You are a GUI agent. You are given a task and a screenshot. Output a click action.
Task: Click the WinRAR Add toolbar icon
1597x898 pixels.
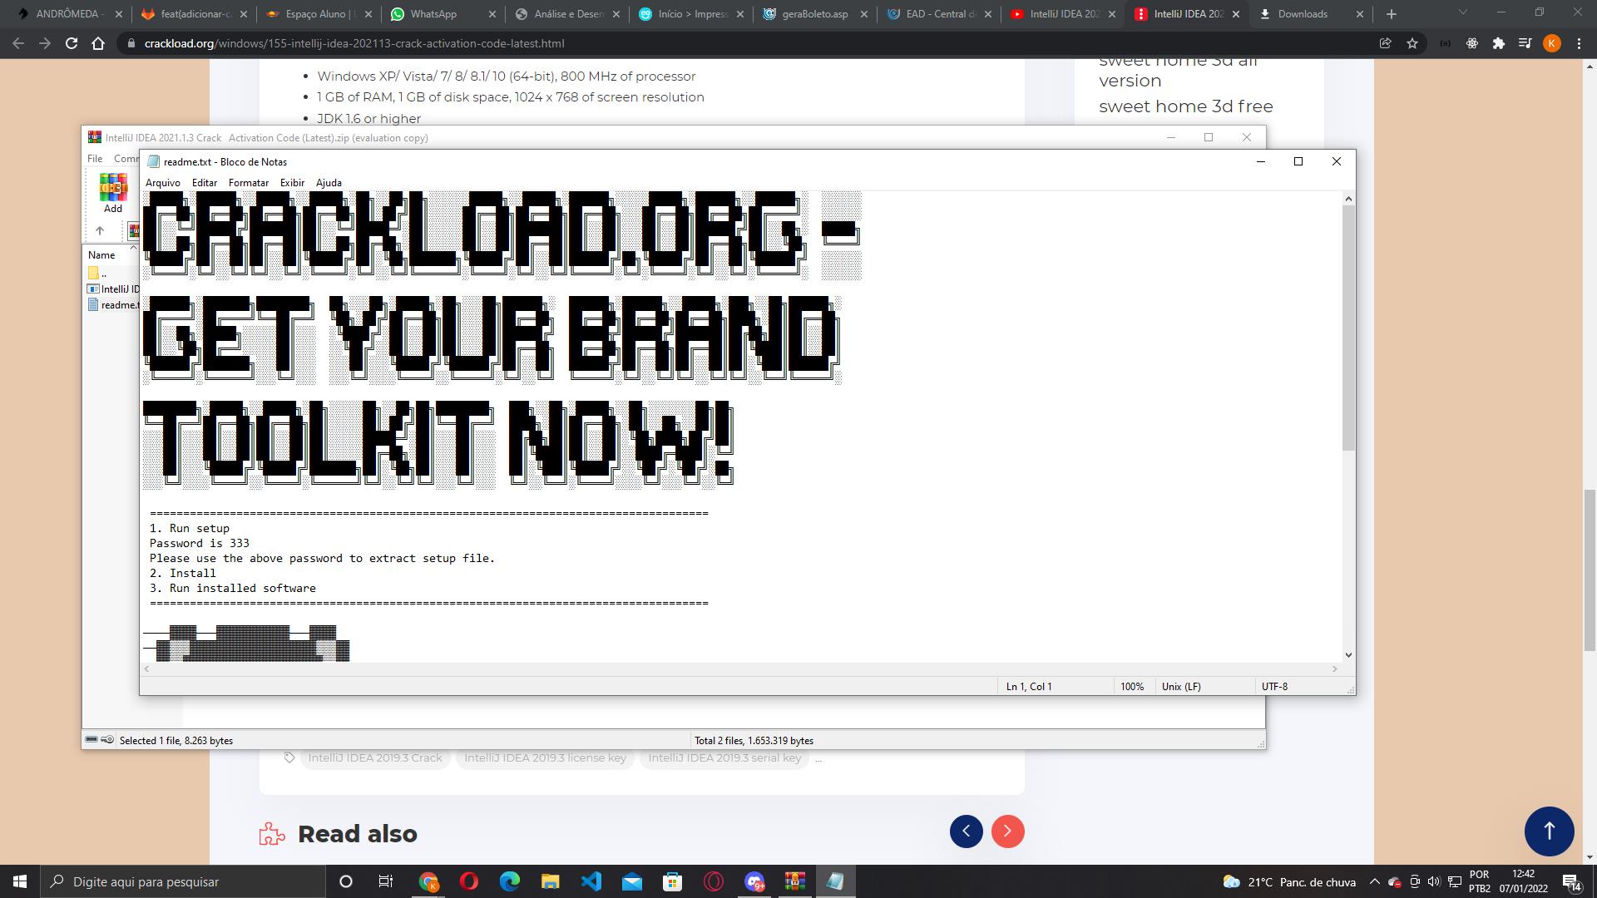click(113, 192)
